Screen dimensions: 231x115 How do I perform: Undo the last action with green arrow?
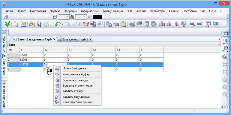[58, 24]
